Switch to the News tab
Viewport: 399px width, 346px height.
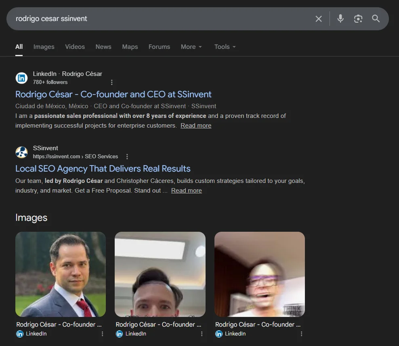tap(103, 47)
